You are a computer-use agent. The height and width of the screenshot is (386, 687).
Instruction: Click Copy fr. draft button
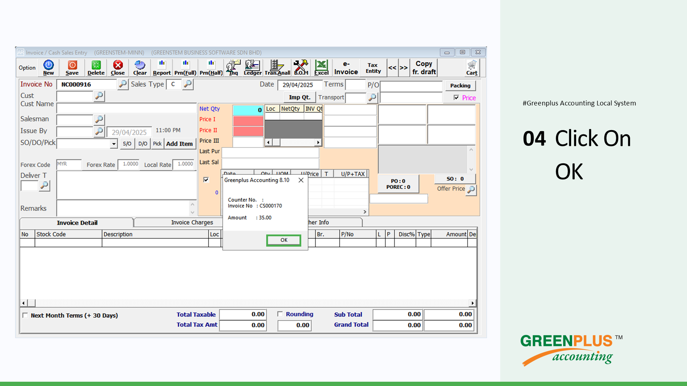click(x=424, y=68)
